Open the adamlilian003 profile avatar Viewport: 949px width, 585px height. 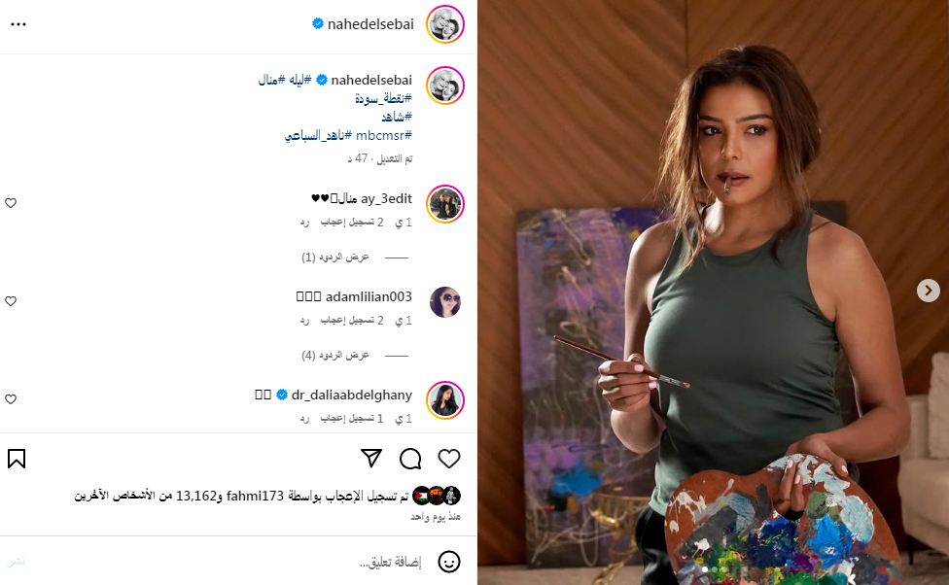(x=445, y=302)
